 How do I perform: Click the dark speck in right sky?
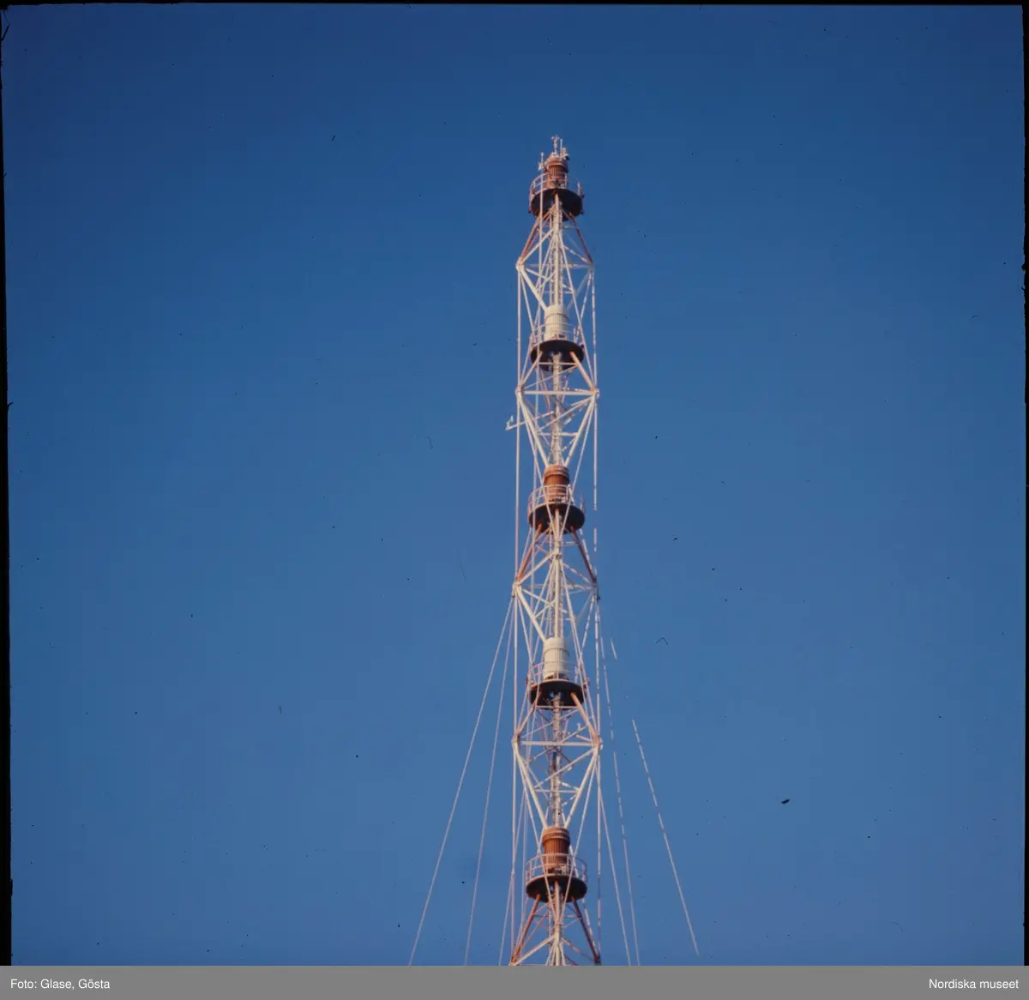pos(785,801)
